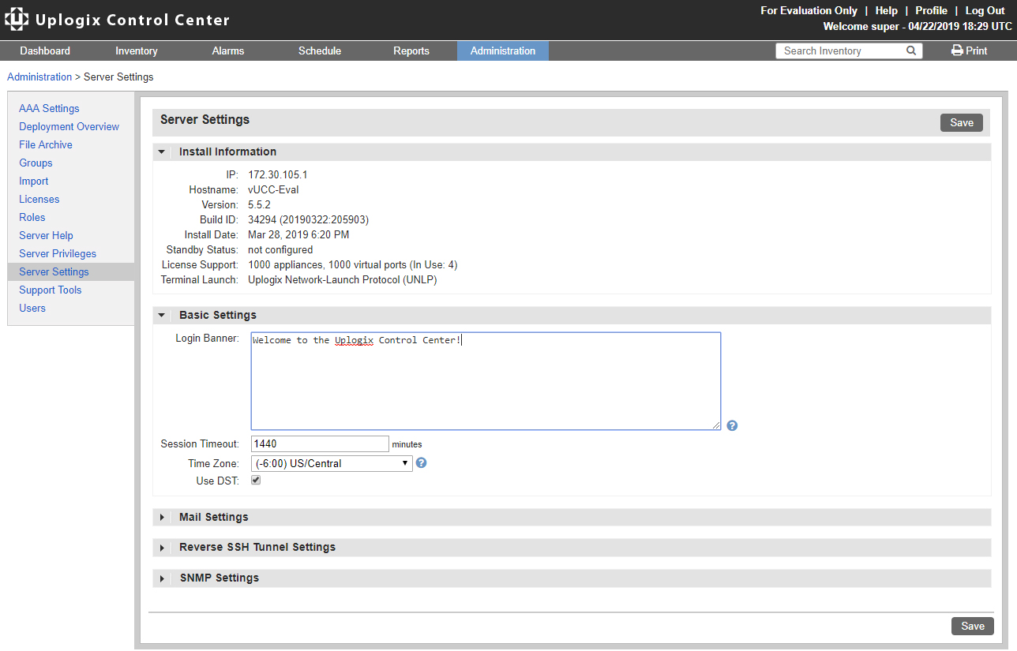Click inside the Login Banner textarea
Screen dimensions: 1017x651
(486, 381)
